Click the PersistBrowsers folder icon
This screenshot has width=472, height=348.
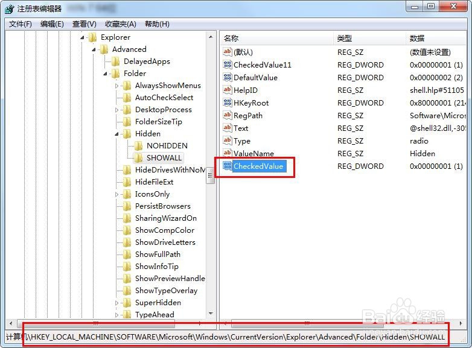[x=127, y=206]
